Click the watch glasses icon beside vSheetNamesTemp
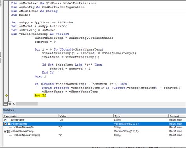 5,132
